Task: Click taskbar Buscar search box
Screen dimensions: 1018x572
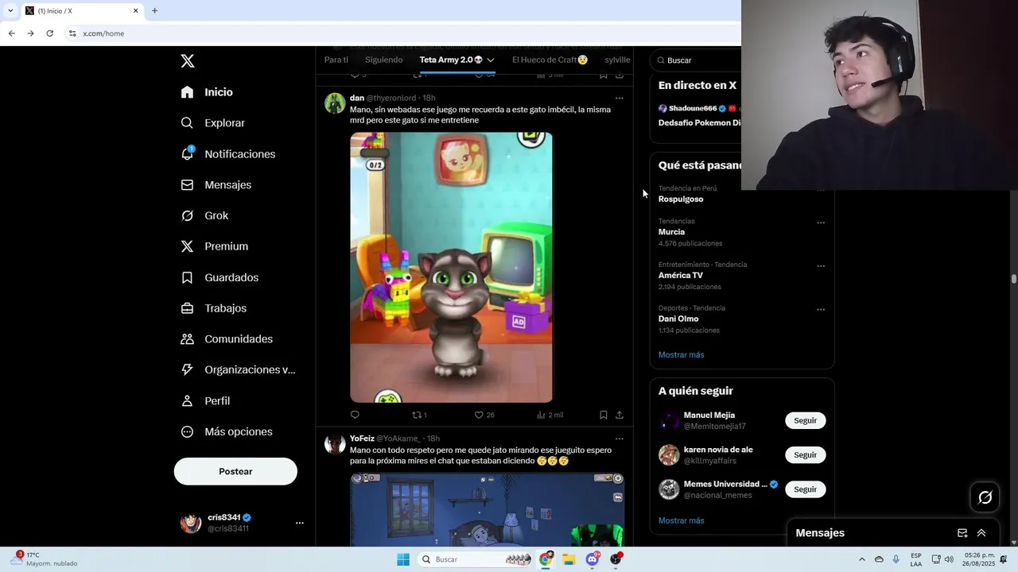Action: pyautogui.click(x=476, y=559)
